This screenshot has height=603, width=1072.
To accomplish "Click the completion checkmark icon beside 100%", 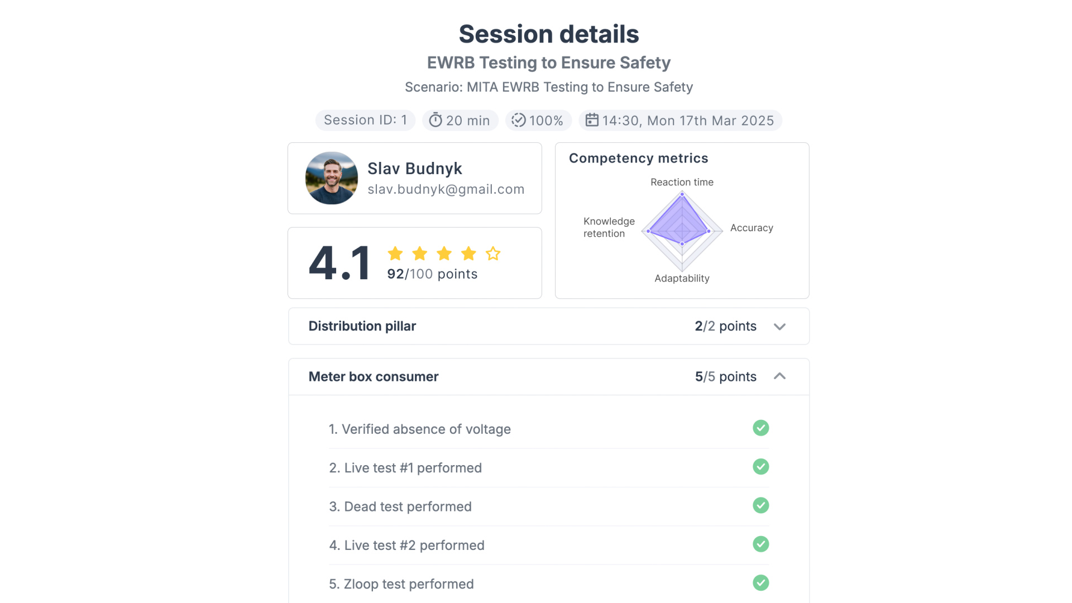I will pyautogui.click(x=519, y=121).
